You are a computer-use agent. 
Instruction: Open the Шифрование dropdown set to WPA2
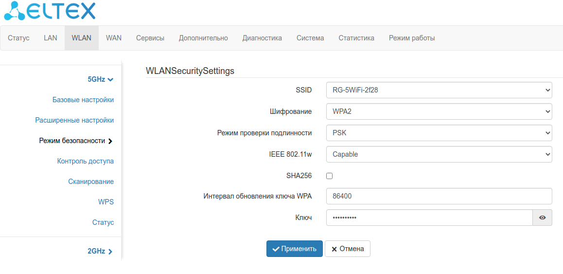pos(439,111)
